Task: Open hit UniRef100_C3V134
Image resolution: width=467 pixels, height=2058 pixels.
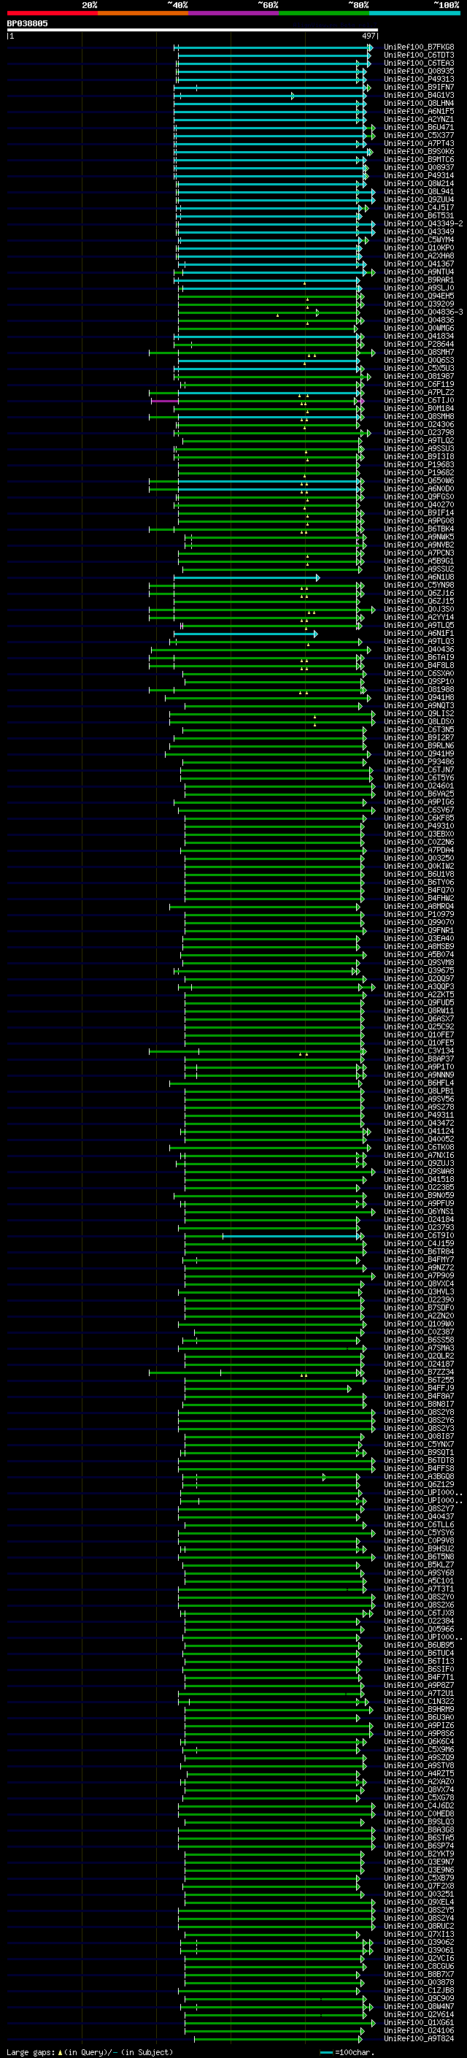Action: coord(419,1051)
